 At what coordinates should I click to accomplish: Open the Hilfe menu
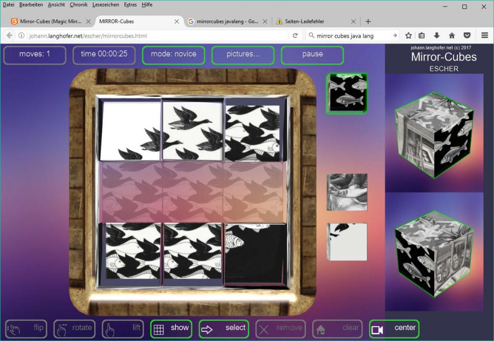click(x=147, y=5)
